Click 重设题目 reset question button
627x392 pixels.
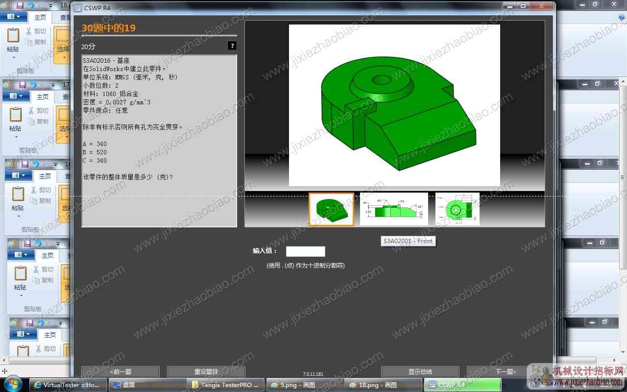[206, 371]
